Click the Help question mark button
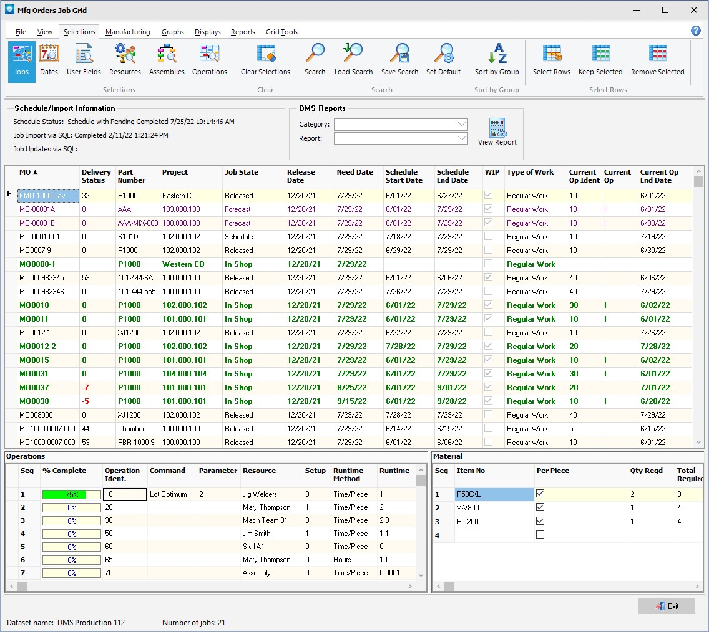The width and height of the screenshot is (709, 632). click(696, 31)
